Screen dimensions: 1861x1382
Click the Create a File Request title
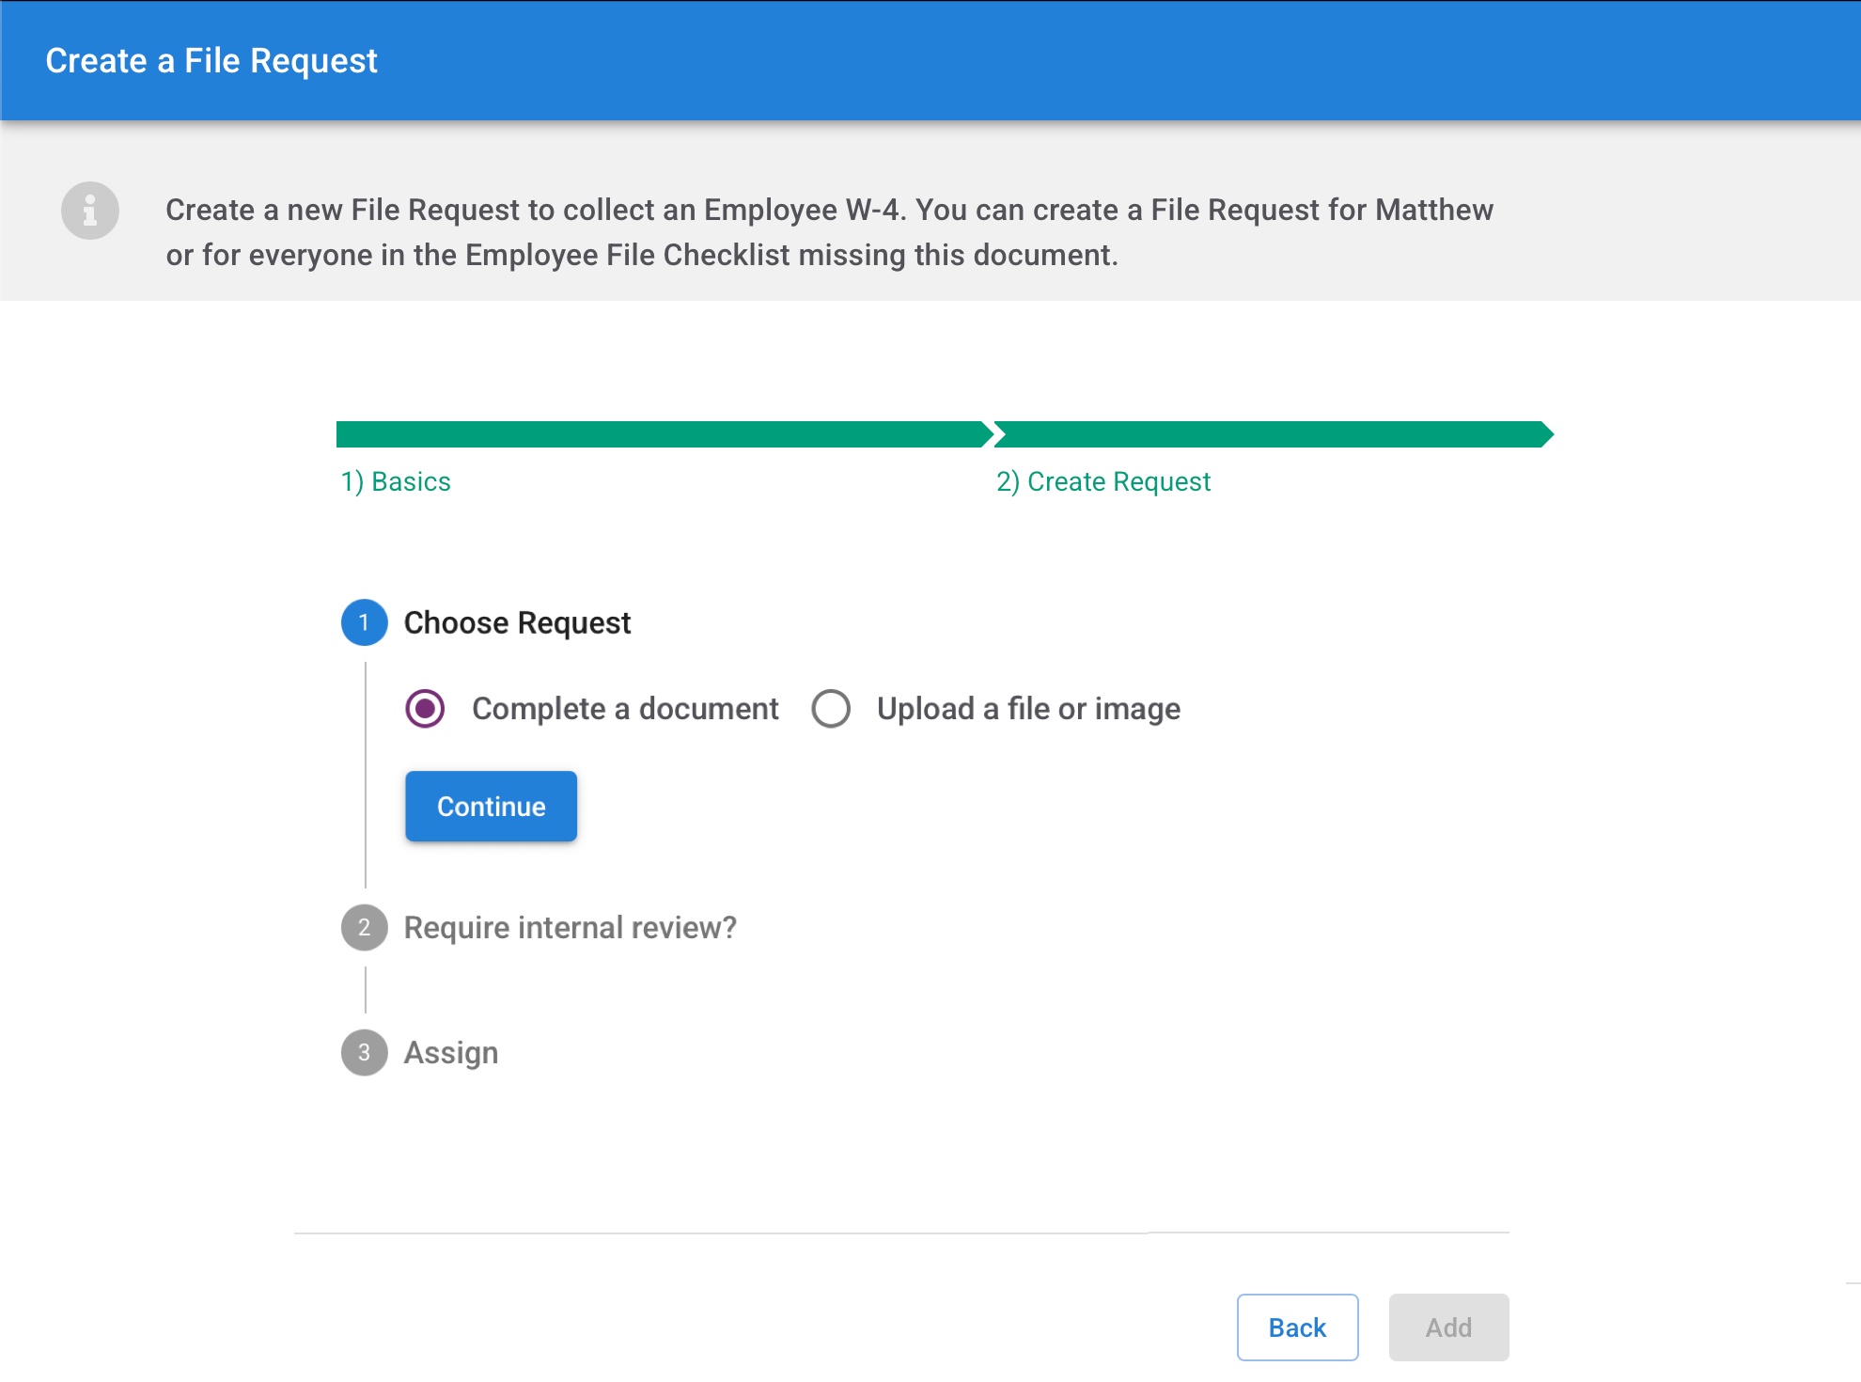coord(211,61)
